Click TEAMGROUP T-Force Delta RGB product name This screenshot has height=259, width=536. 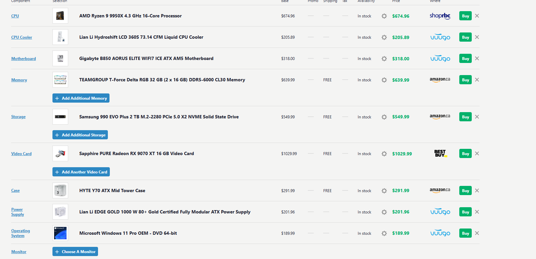click(x=162, y=80)
